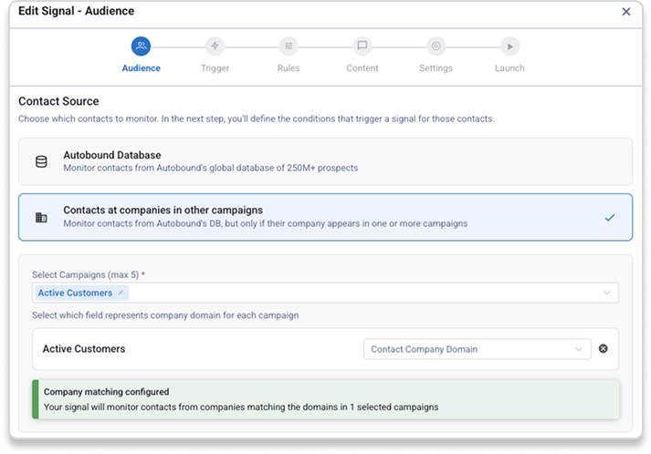The height and width of the screenshot is (454, 651).
Task: Click 'Your signal will monitor contacts' text
Action: [x=241, y=408]
